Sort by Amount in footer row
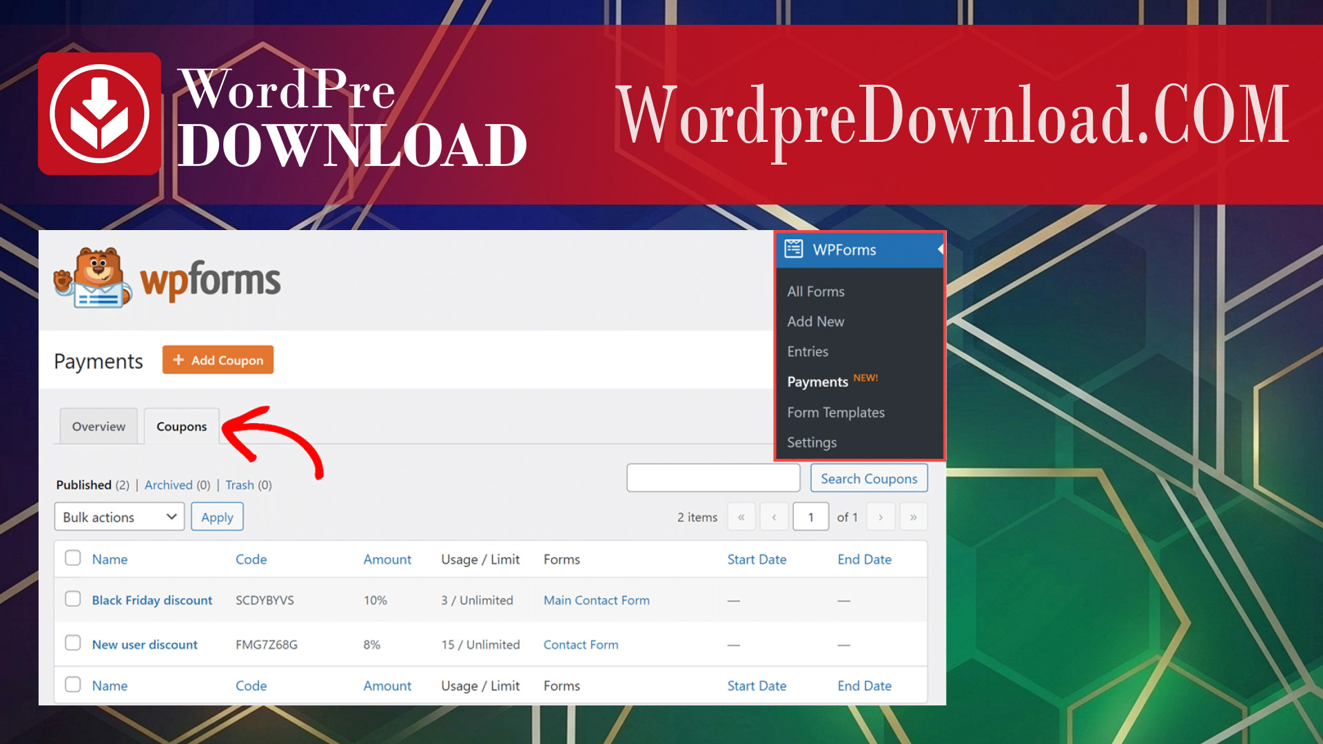 pyautogui.click(x=387, y=685)
